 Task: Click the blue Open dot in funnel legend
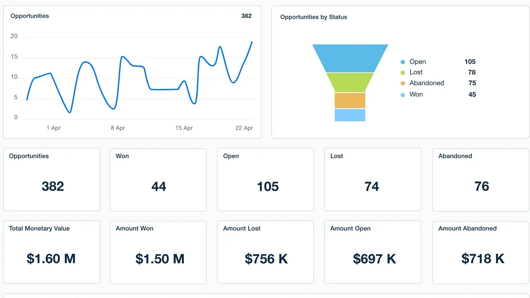tap(402, 62)
